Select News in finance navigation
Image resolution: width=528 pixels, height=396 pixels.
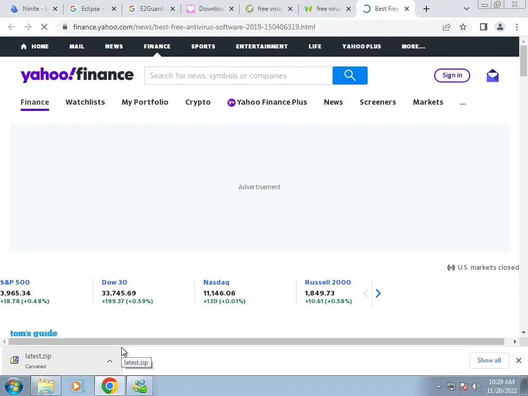[334, 102]
